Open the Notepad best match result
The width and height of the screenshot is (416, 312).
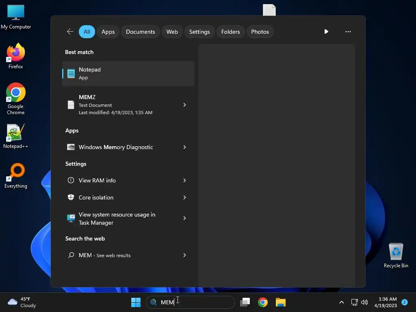(128, 74)
